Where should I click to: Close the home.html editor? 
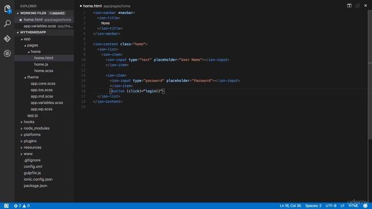366,6
